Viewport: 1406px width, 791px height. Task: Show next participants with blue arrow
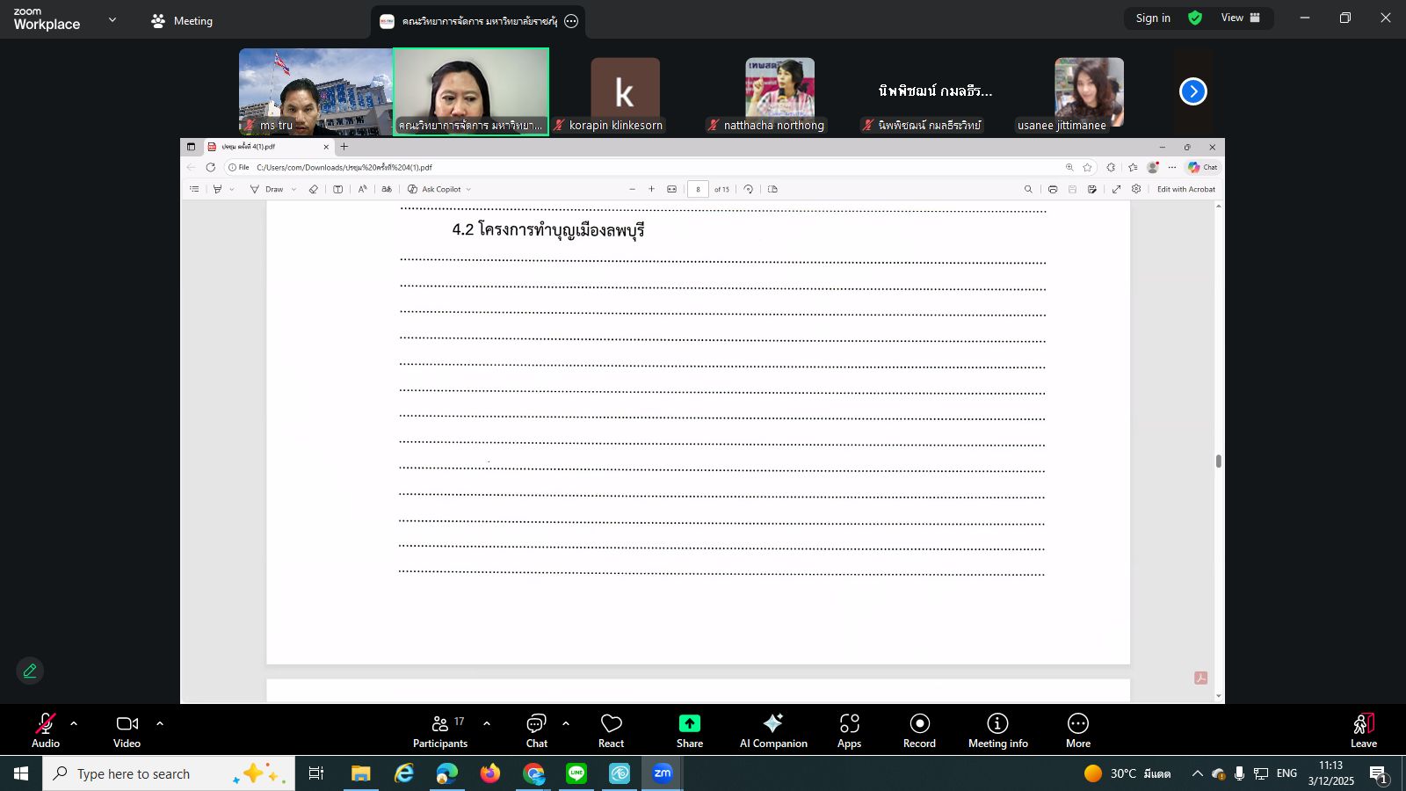click(1192, 91)
